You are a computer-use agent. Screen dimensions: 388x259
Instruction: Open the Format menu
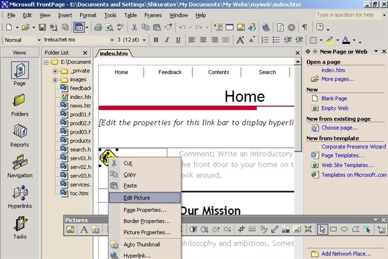pos(88,15)
